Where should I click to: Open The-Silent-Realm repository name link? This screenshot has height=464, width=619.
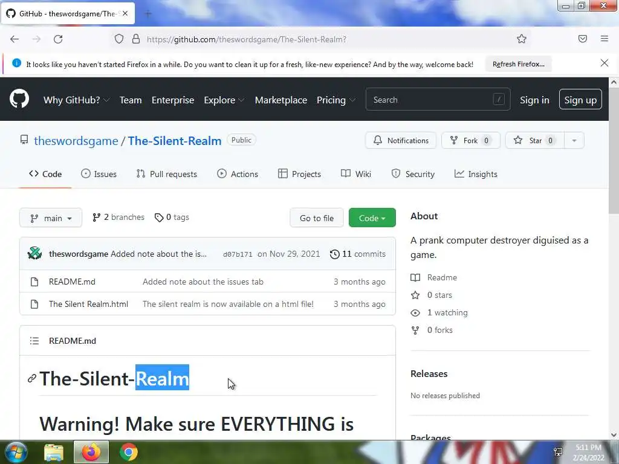[175, 141]
